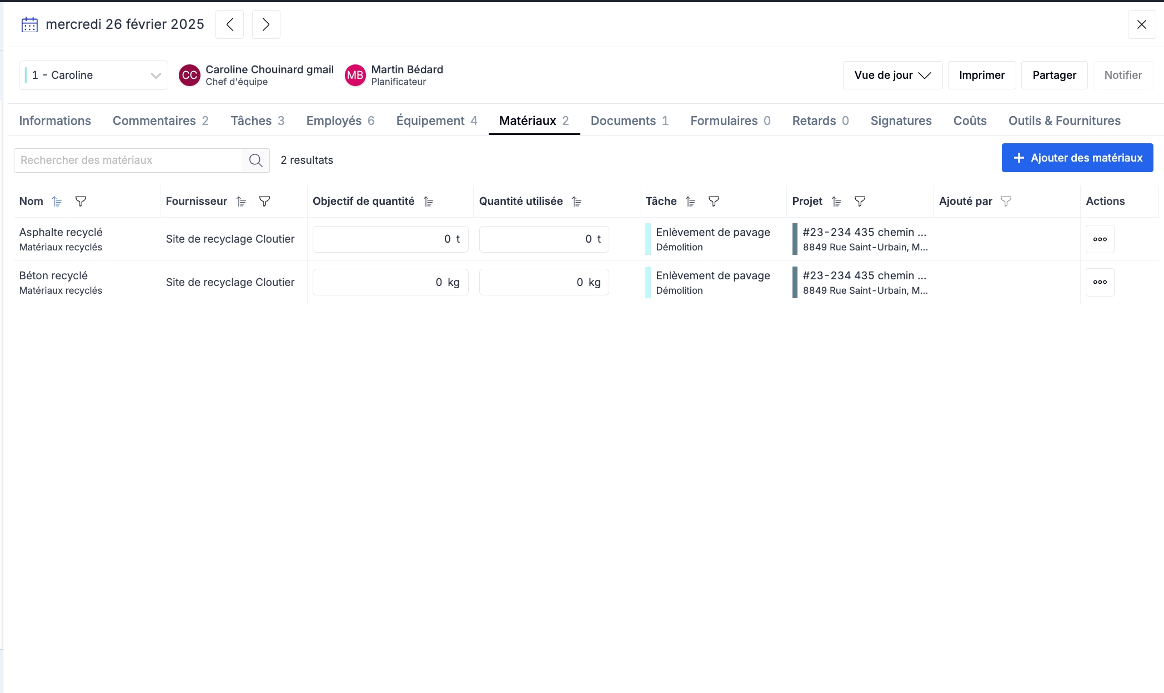Sort by Projet column
The image size is (1164, 693).
(x=836, y=202)
